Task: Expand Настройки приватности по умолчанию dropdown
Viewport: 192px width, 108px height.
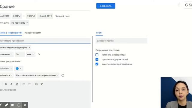Action: [x=37, y=75]
